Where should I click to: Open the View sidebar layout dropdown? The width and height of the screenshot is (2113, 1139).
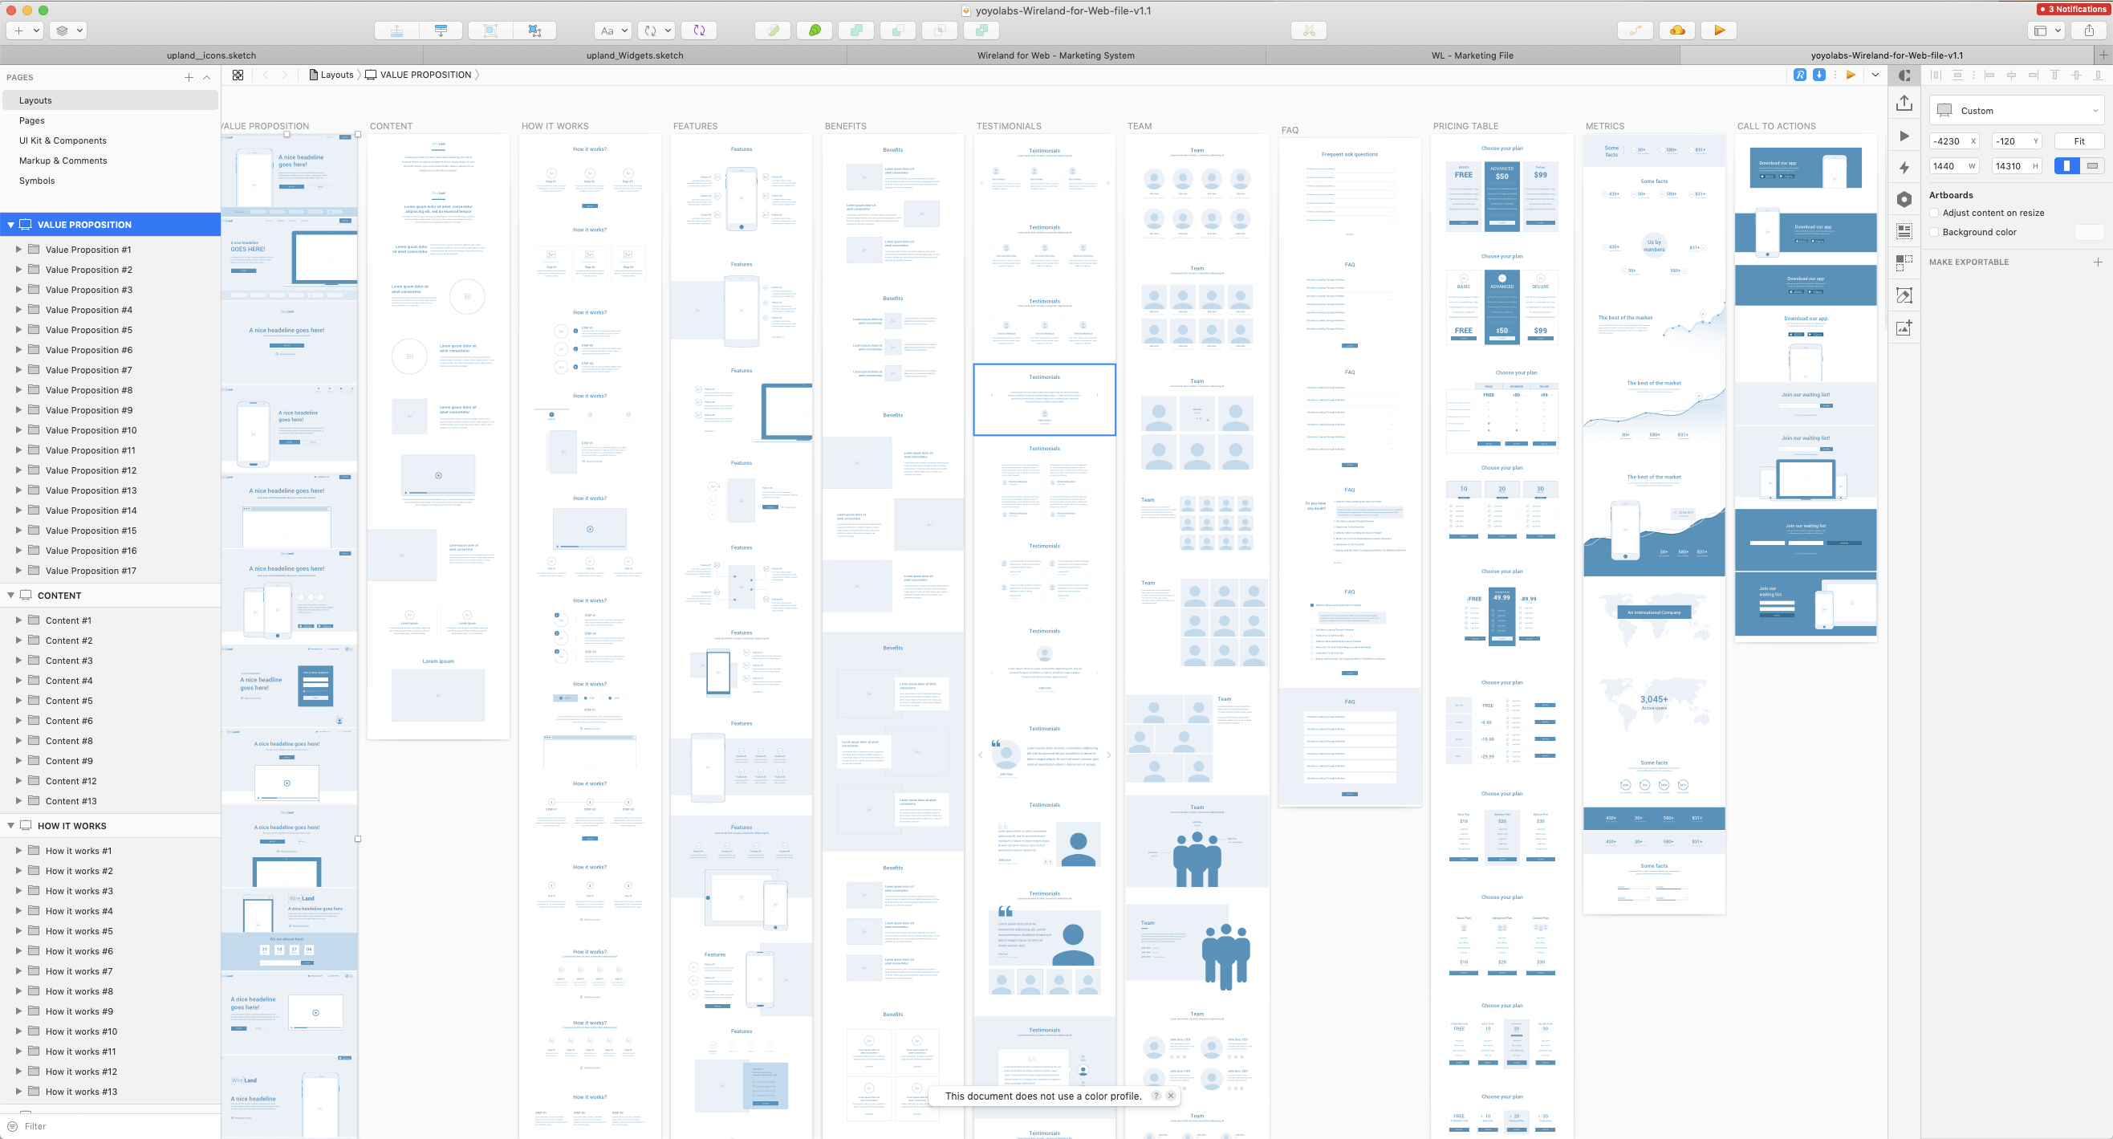pyautogui.click(x=2048, y=31)
